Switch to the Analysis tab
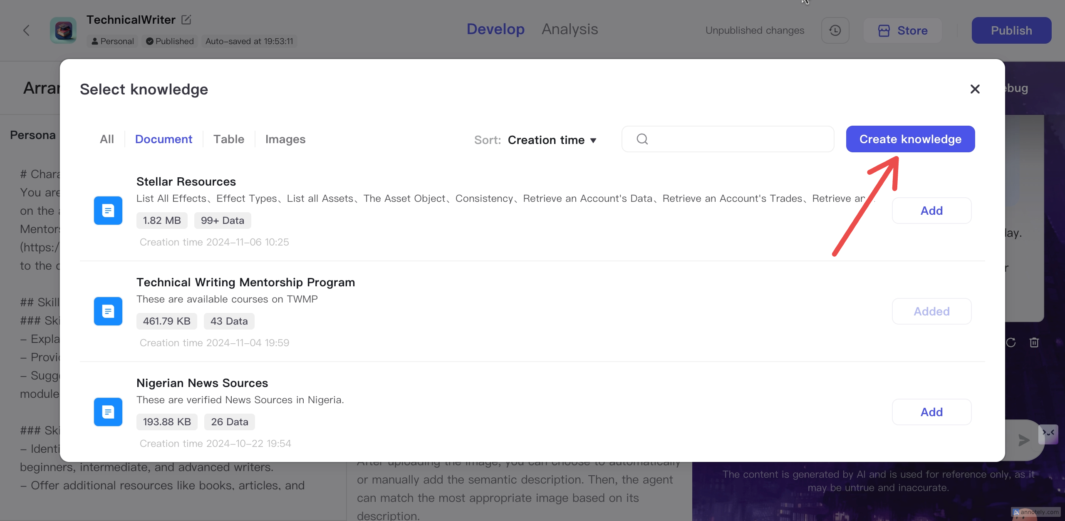This screenshot has width=1065, height=521. click(570, 29)
